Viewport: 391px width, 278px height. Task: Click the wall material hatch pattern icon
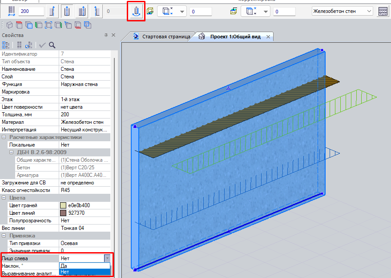tap(383, 11)
